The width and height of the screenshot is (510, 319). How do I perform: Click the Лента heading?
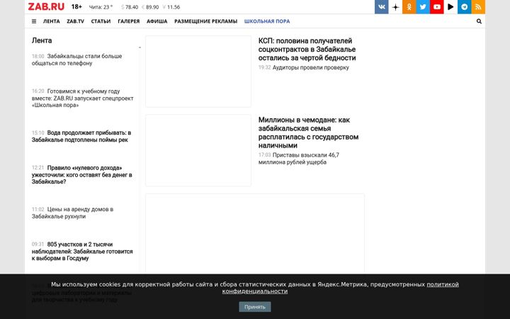click(x=42, y=40)
